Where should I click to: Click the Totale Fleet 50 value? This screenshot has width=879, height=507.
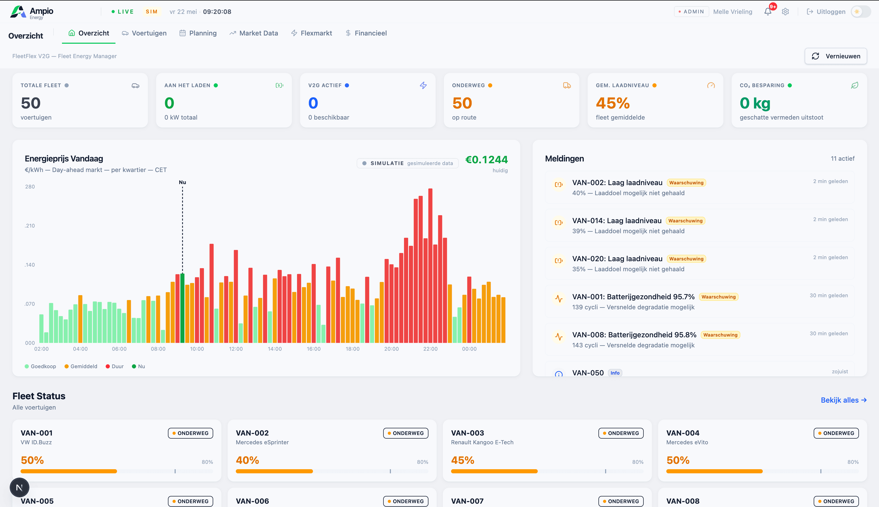coord(31,103)
